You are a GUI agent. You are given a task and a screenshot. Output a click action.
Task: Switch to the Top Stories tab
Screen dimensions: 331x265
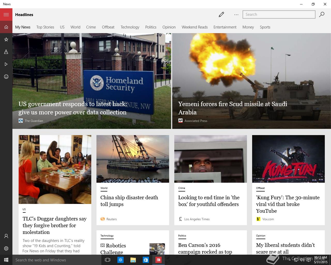45,27
